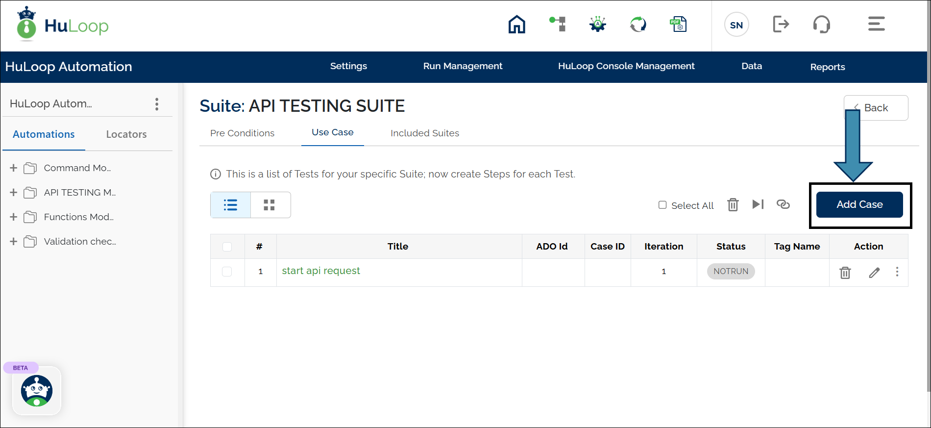Delete the start api request row
Image resolution: width=931 pixels, height=428 pixels.
[x=845, y=273]
